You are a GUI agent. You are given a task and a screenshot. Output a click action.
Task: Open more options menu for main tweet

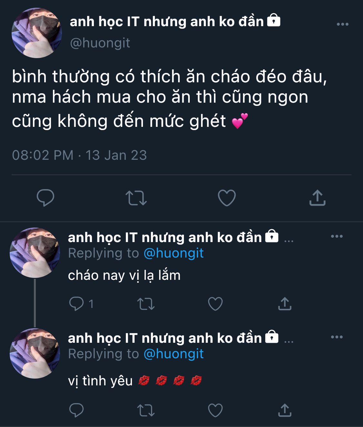pos(342,24)
